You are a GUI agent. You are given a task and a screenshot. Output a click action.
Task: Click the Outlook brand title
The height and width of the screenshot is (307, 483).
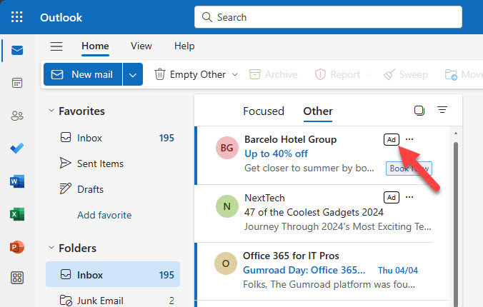click(61, 17)
